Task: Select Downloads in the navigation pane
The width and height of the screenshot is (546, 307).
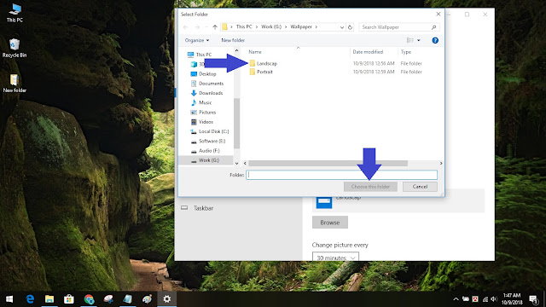Action: click(211, 93)
